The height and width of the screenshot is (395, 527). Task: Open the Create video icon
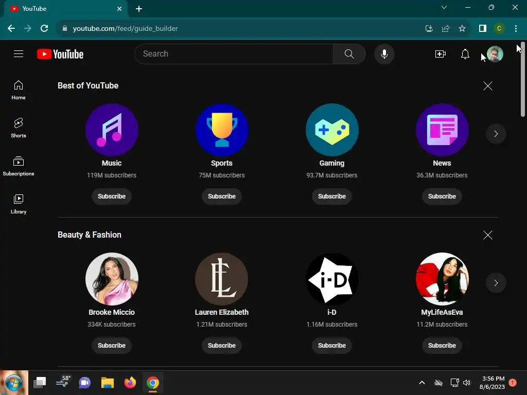pos(441,53)
